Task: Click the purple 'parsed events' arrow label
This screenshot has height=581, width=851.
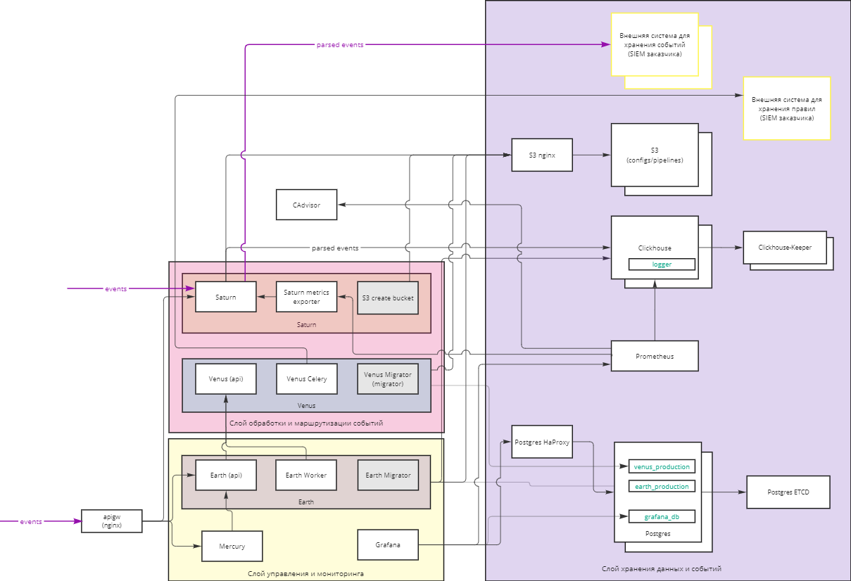Action: coord(340,44)
